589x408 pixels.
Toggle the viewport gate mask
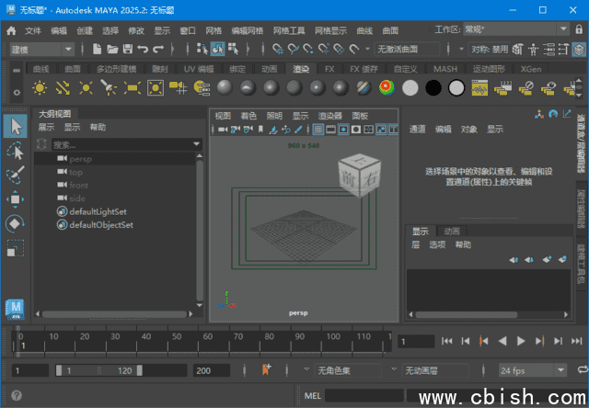tap(356, 130)
